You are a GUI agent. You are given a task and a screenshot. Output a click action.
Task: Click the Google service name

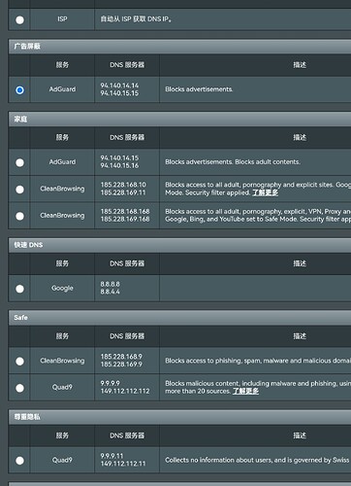pos(62,288)
